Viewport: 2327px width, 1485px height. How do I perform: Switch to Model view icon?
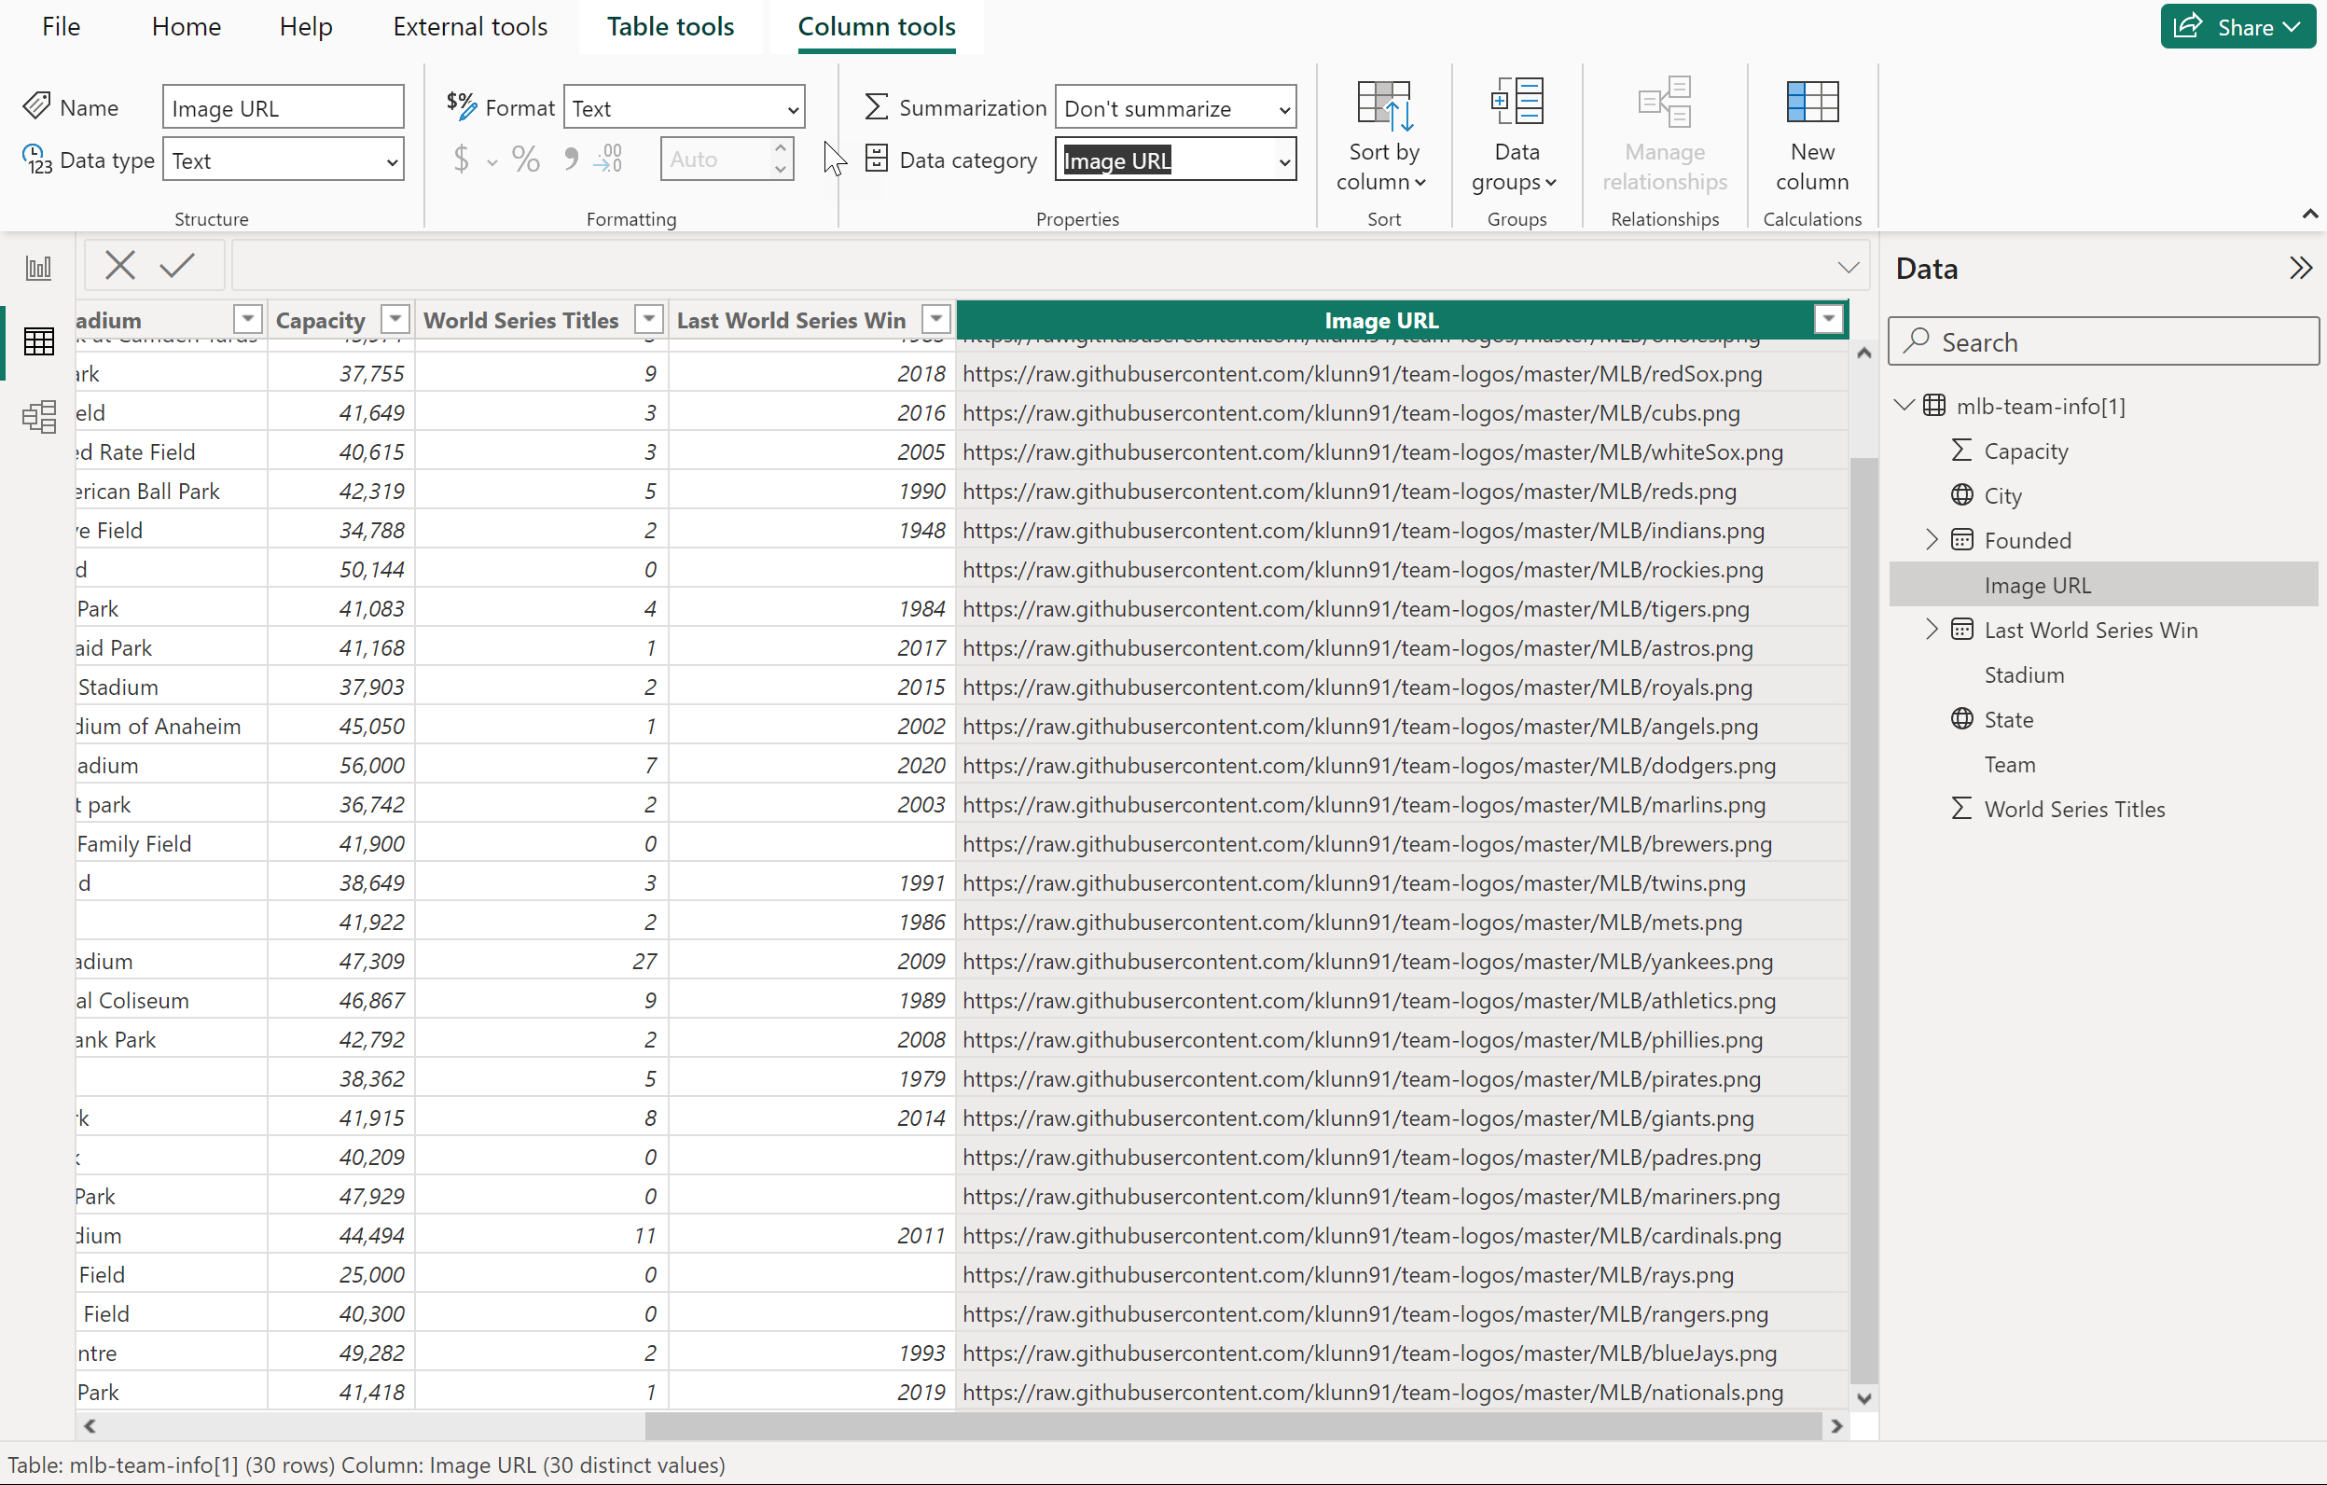click(38, 417)
